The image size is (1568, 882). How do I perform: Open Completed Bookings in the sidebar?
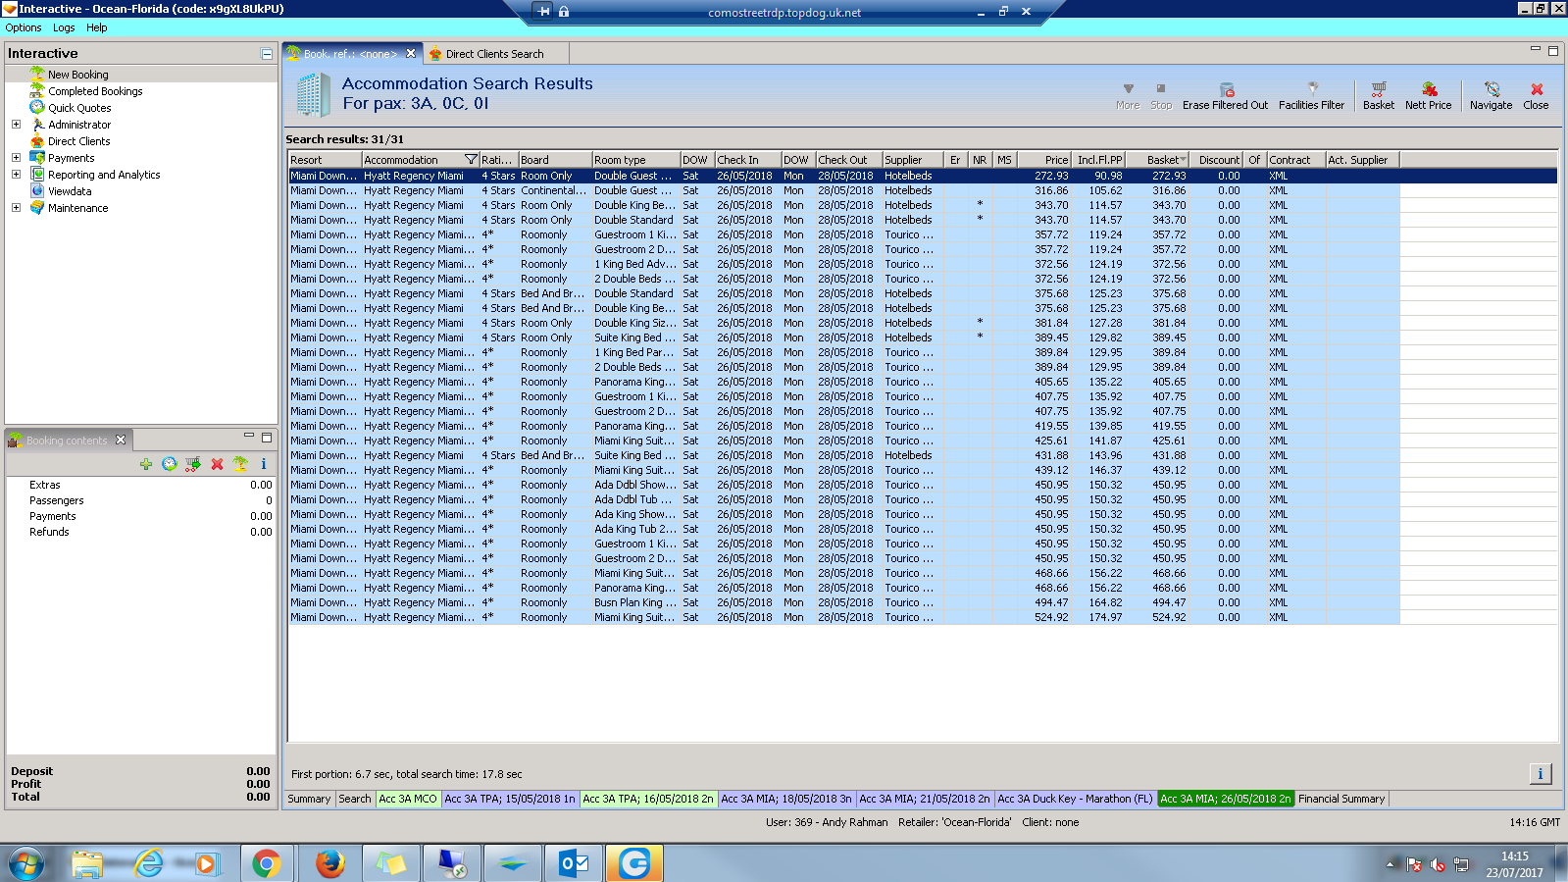95,91
